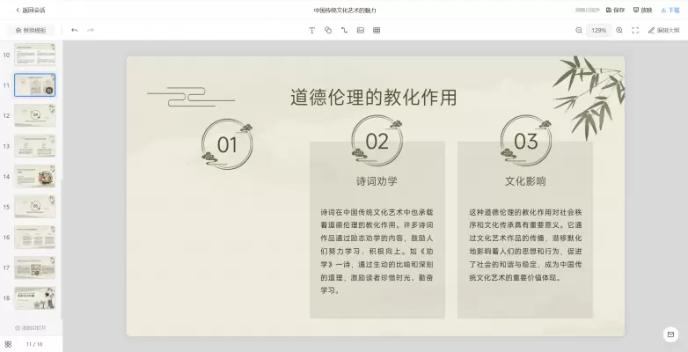The width and height of the screenshot is (688, 352).
Task: Insert a table from the toolbar
Action: coord(377,30)
